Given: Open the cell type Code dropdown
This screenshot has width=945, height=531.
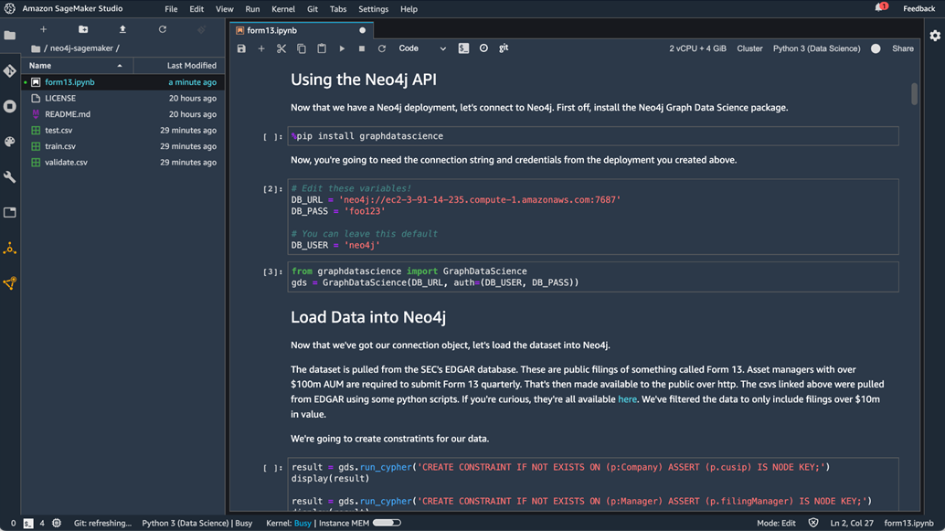Looking at the screenshot, I should (x=422, y=48).
